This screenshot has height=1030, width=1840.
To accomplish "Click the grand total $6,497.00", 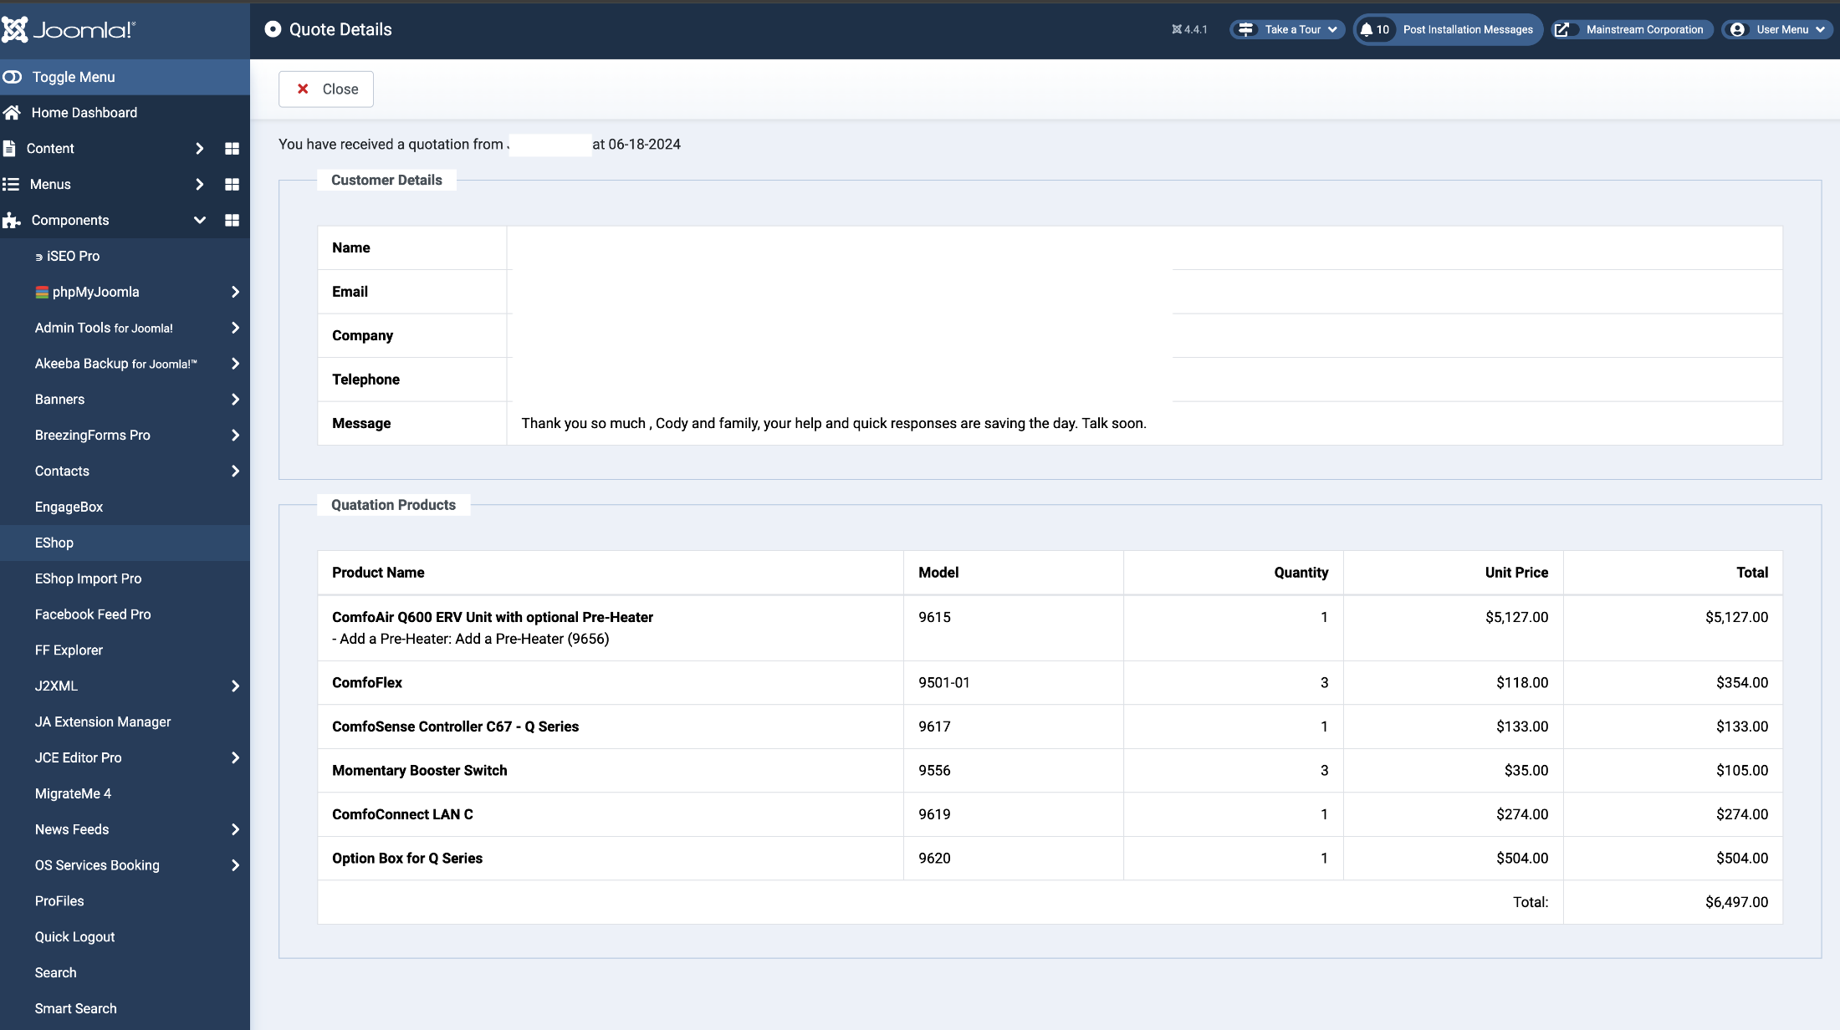I will 1736,903.
